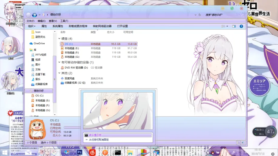Click 卸载或更改程序 button
Image resolution: width=278 pixels, height=156 pixels.
point(78,26)
